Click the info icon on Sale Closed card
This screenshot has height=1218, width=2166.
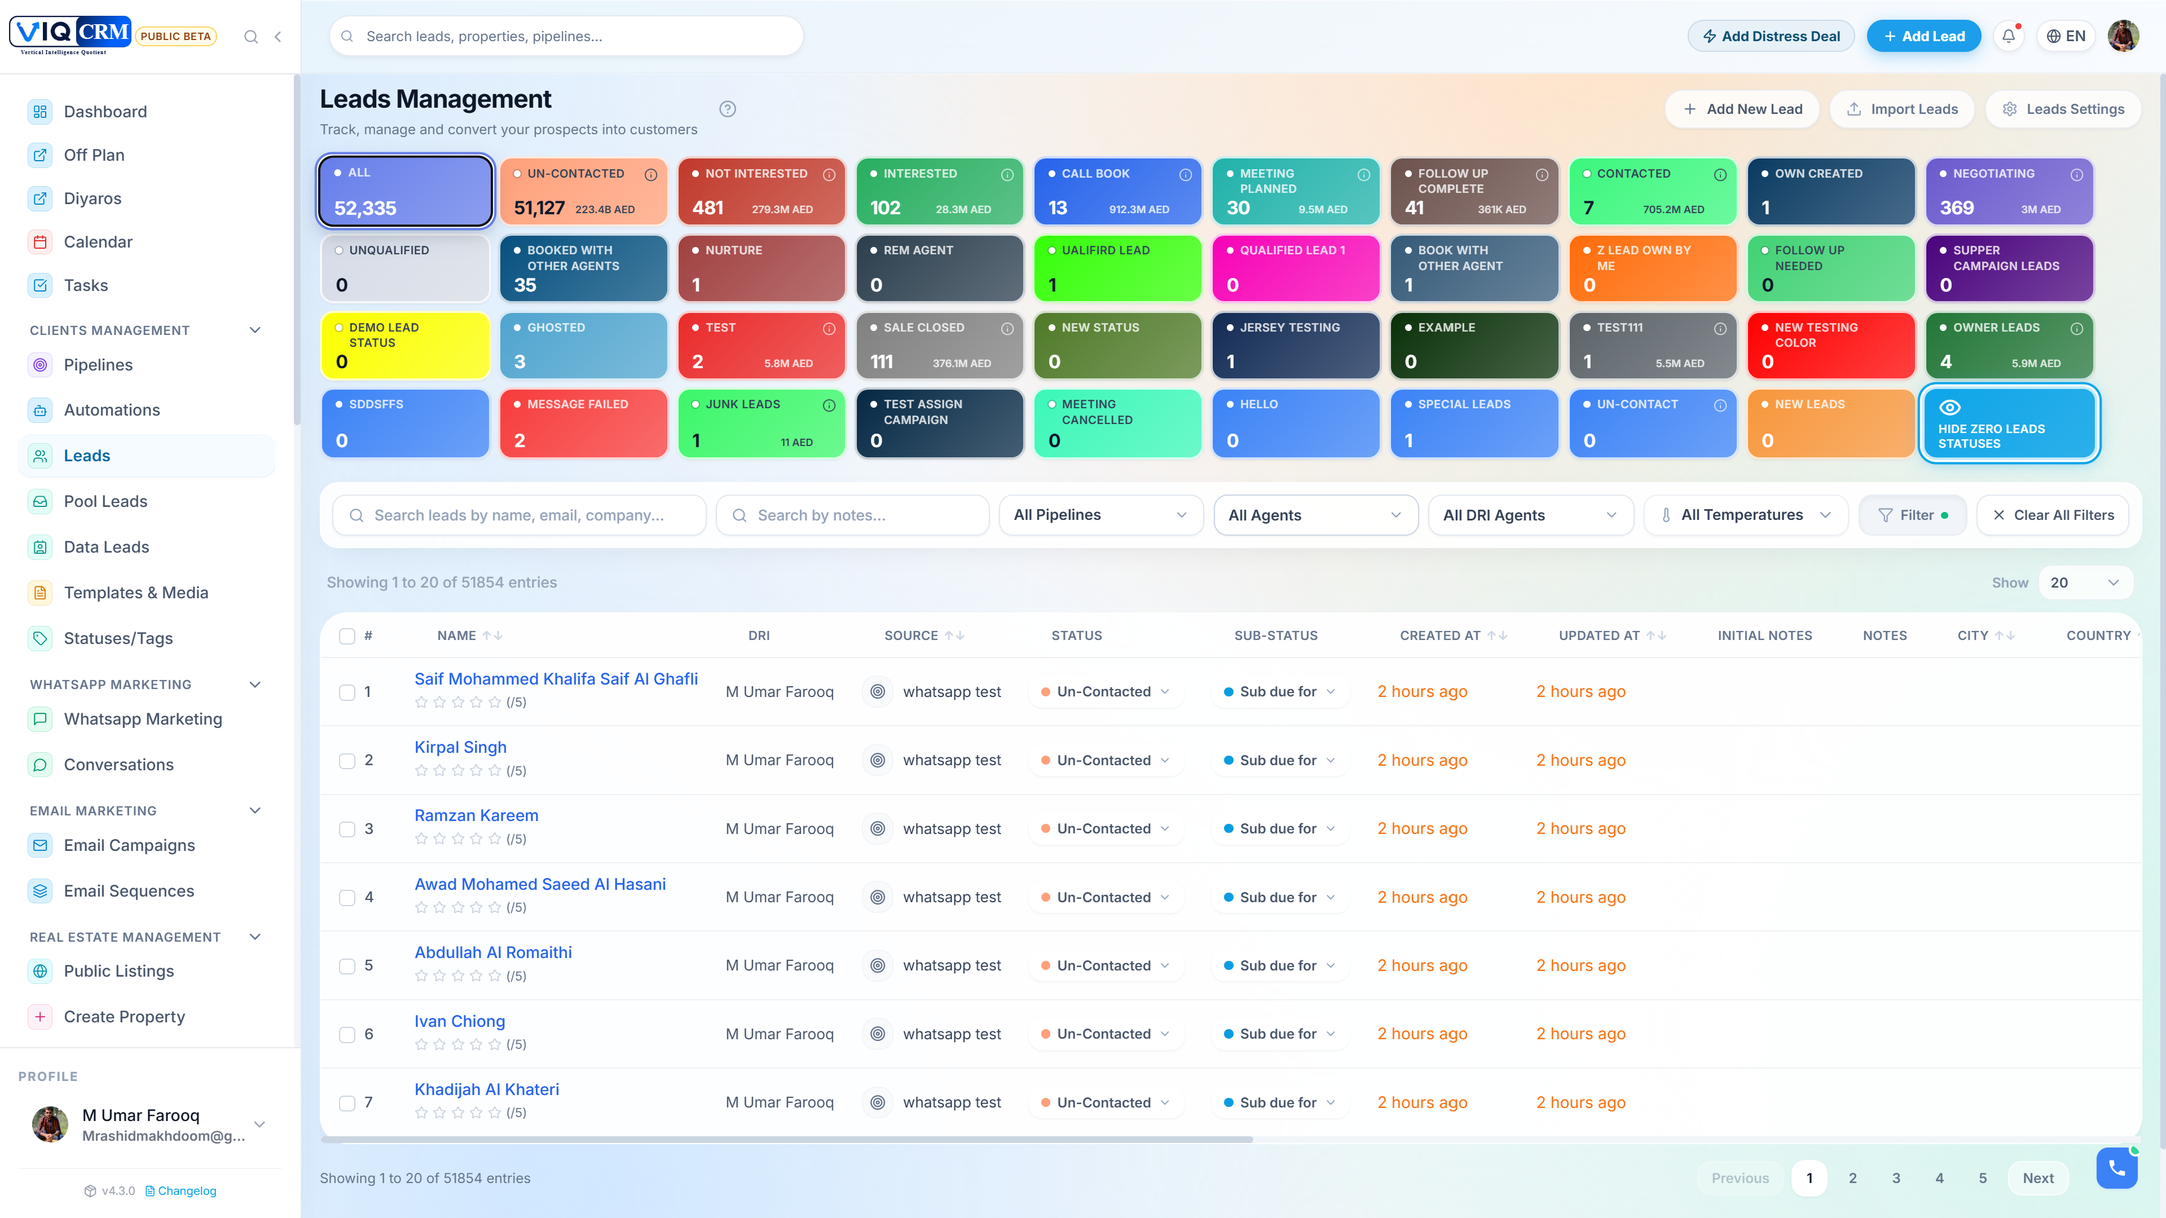[1007, 329]
